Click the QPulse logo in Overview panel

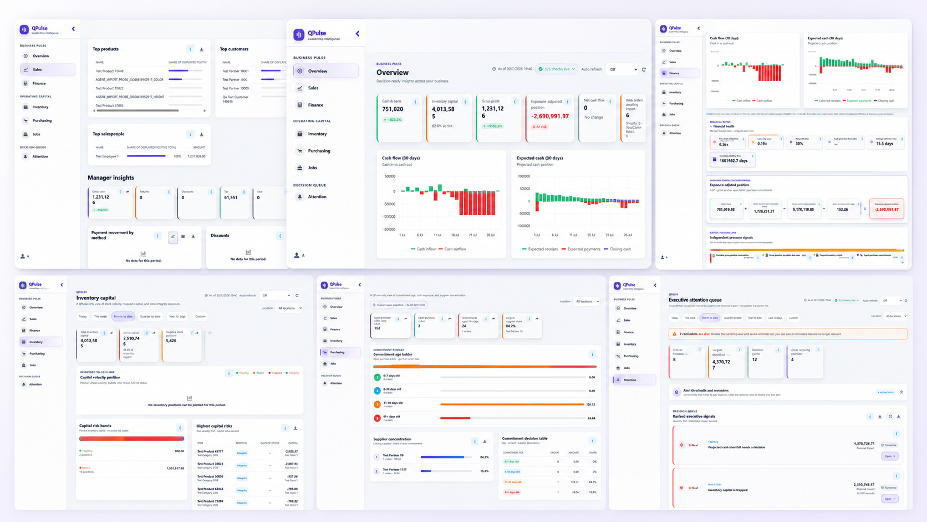[299, 34]
